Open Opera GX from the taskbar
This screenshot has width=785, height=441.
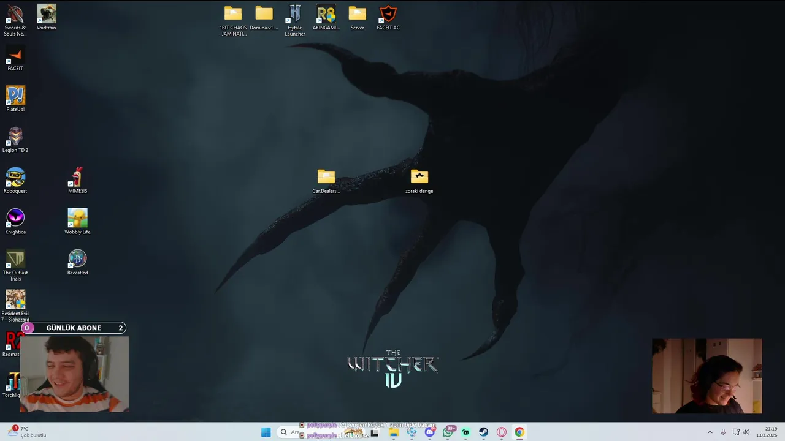(502, 432)
